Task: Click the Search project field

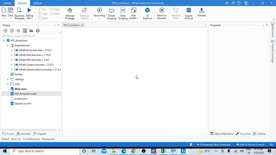Action: coord(31,36)
